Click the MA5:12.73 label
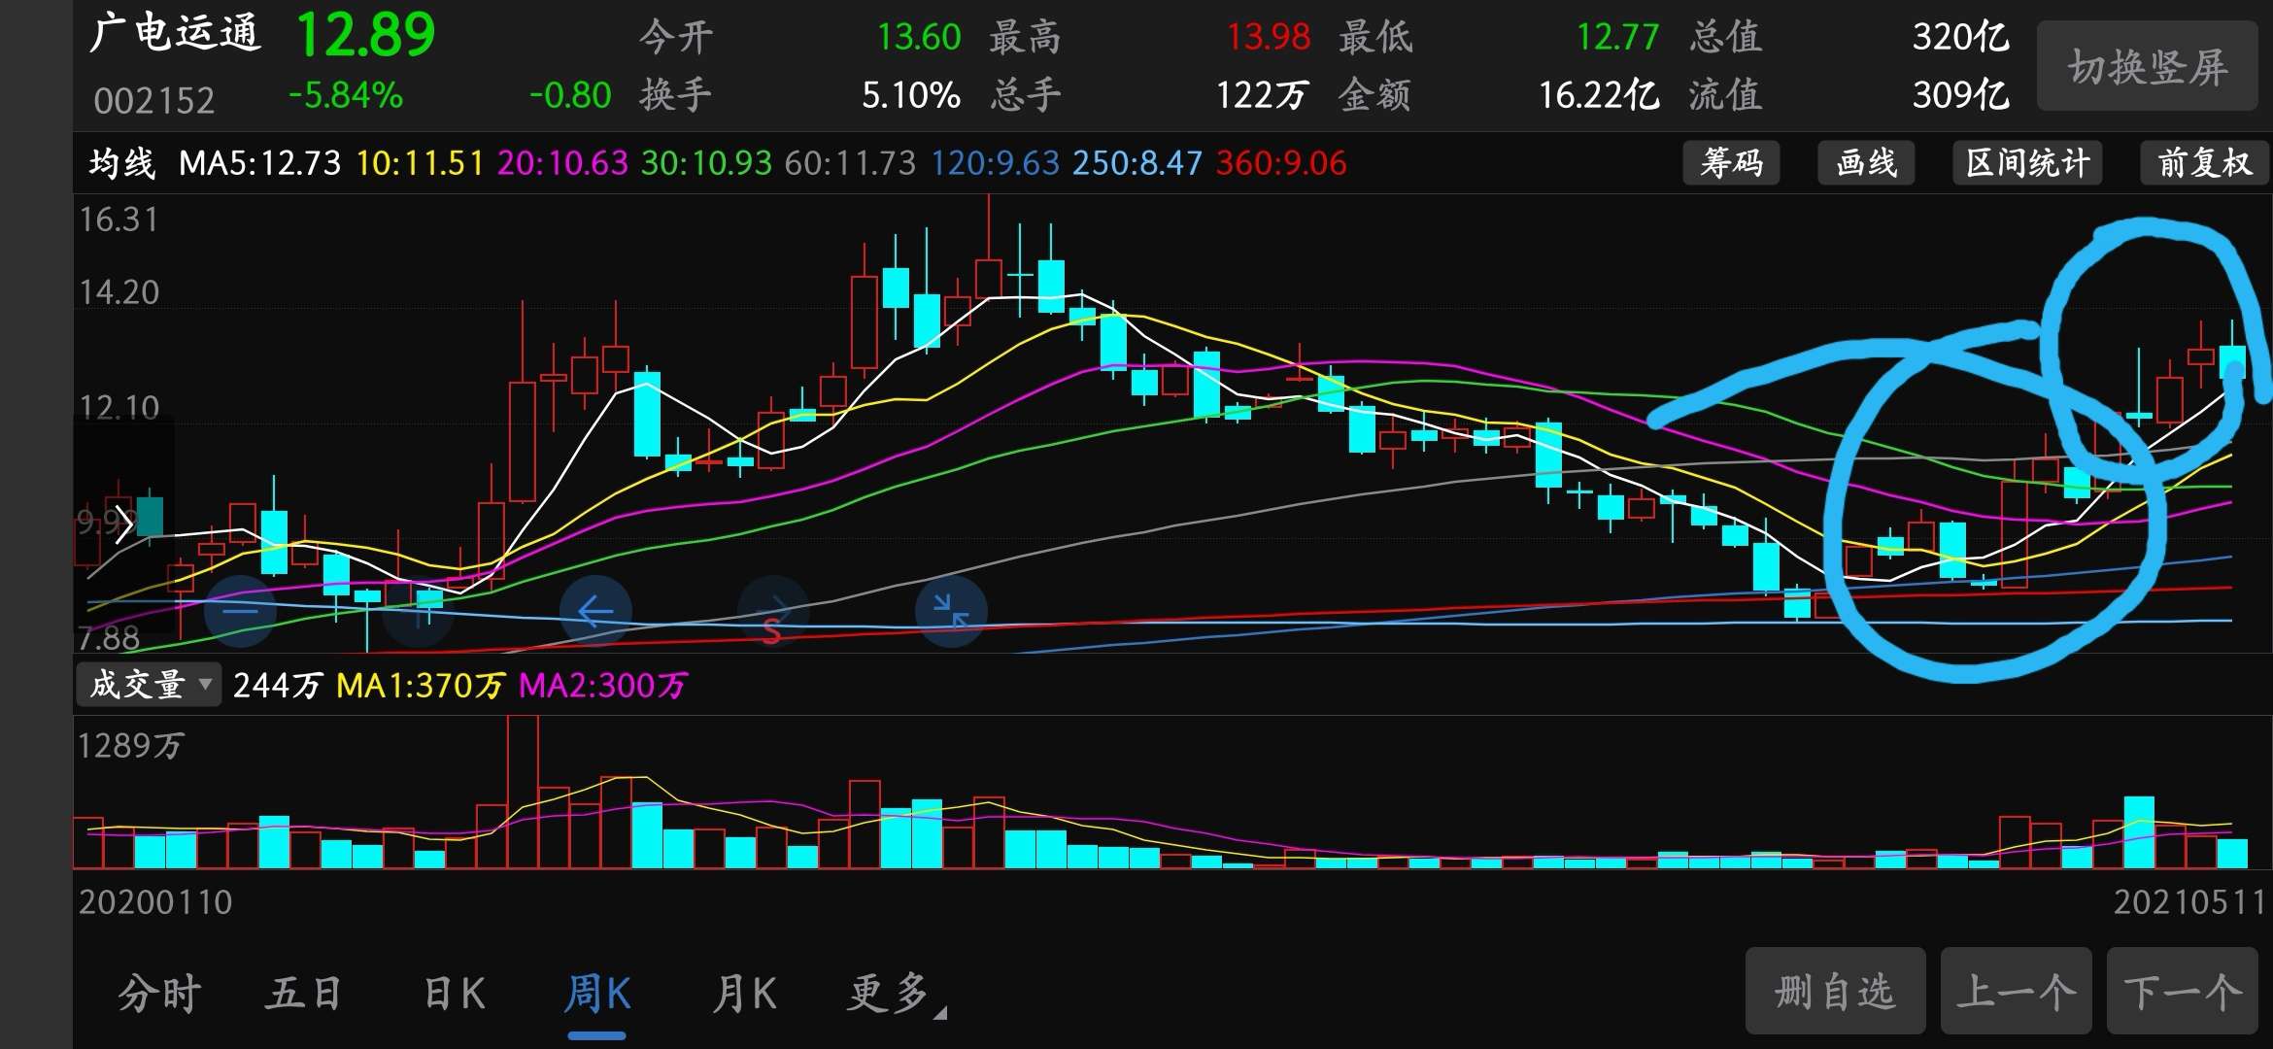Image resolution: width=2273 pixels, height=1049 pixels. [259, 162]
